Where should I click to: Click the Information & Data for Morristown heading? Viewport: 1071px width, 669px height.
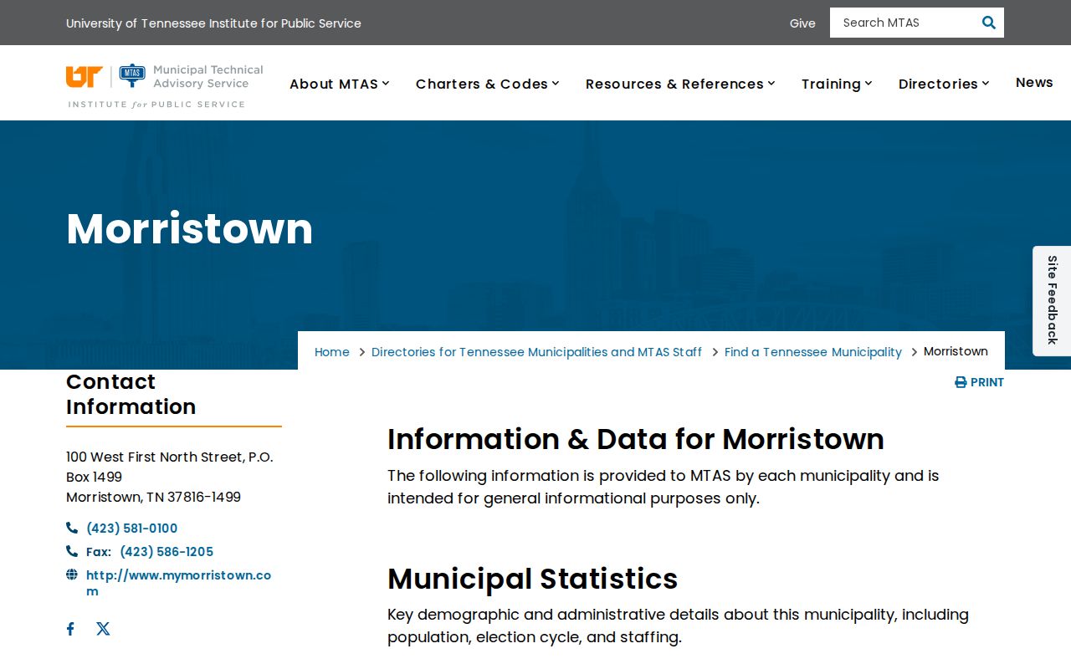(636, 439)
